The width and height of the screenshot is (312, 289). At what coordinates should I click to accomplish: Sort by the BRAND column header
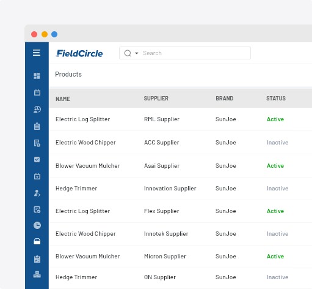225,99
